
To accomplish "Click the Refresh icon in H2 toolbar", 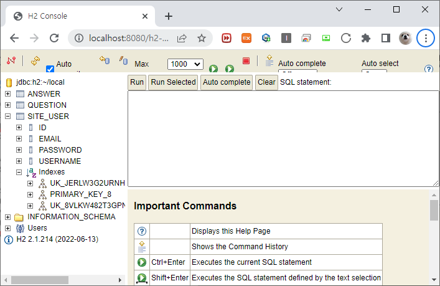I will (35, 60).
